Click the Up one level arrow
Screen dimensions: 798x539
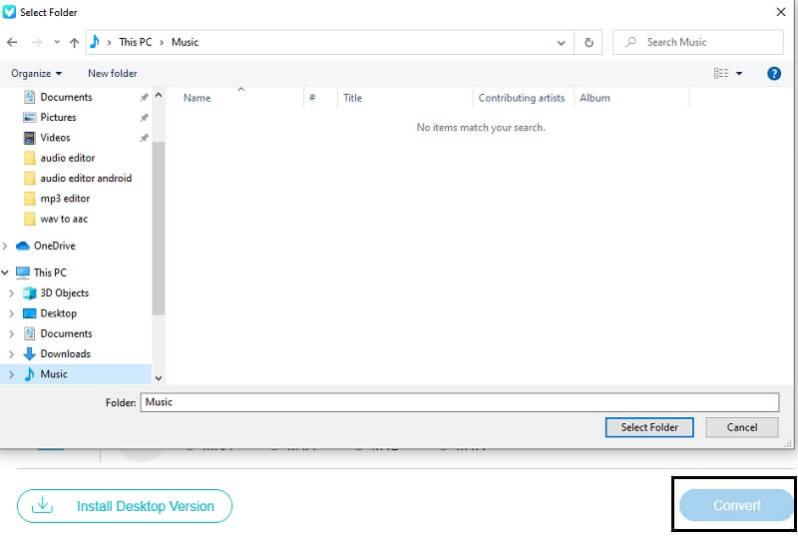tap(72, 43)
